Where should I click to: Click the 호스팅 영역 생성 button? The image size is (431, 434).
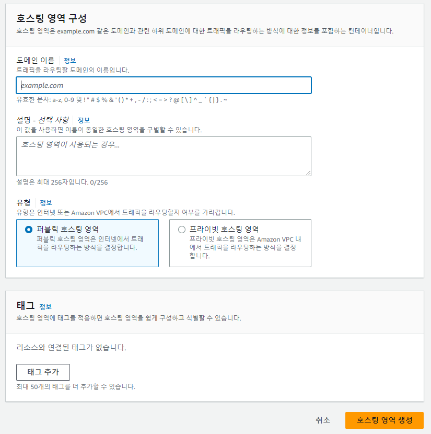click(x=385, y=420)
